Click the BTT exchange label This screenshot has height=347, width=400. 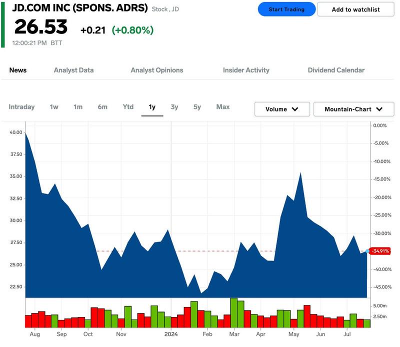click(56, 43)
